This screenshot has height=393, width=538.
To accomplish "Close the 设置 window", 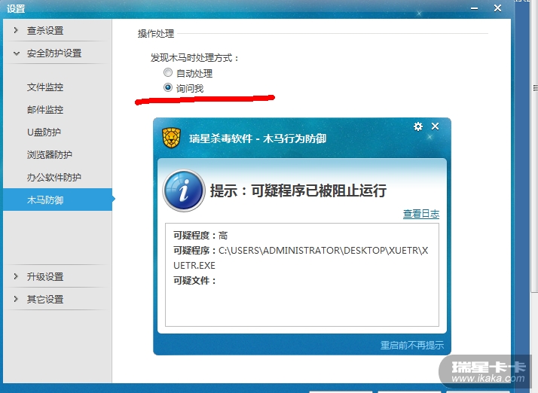I will point(498,8).
